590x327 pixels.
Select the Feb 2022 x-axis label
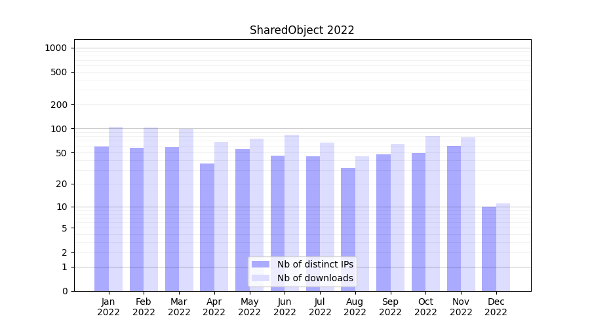[x=144, y=307]
